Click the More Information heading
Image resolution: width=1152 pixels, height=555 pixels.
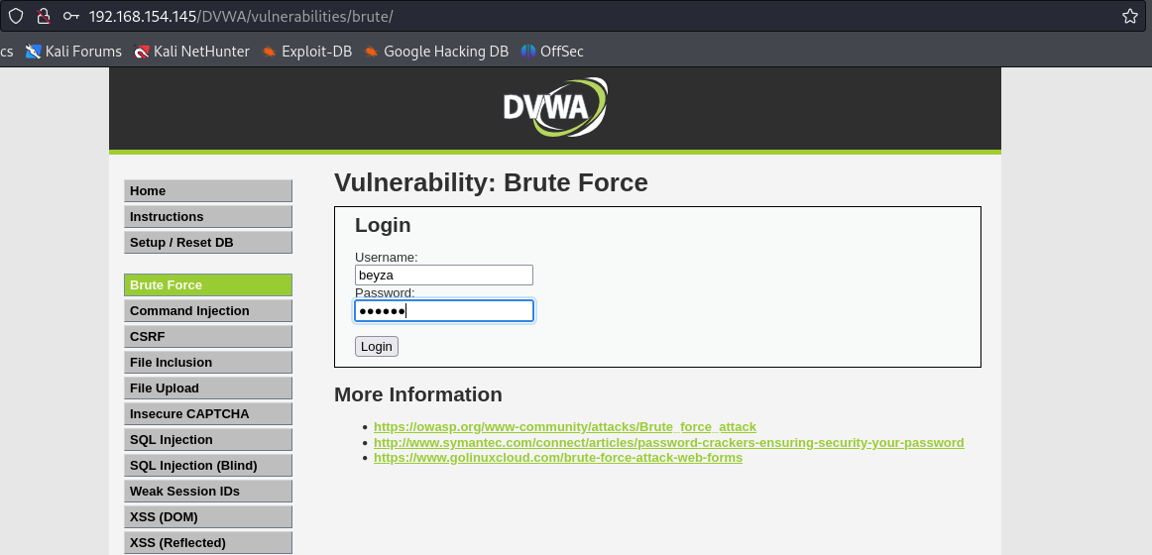point(418,394)
